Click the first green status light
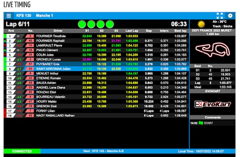 point(82,24)
